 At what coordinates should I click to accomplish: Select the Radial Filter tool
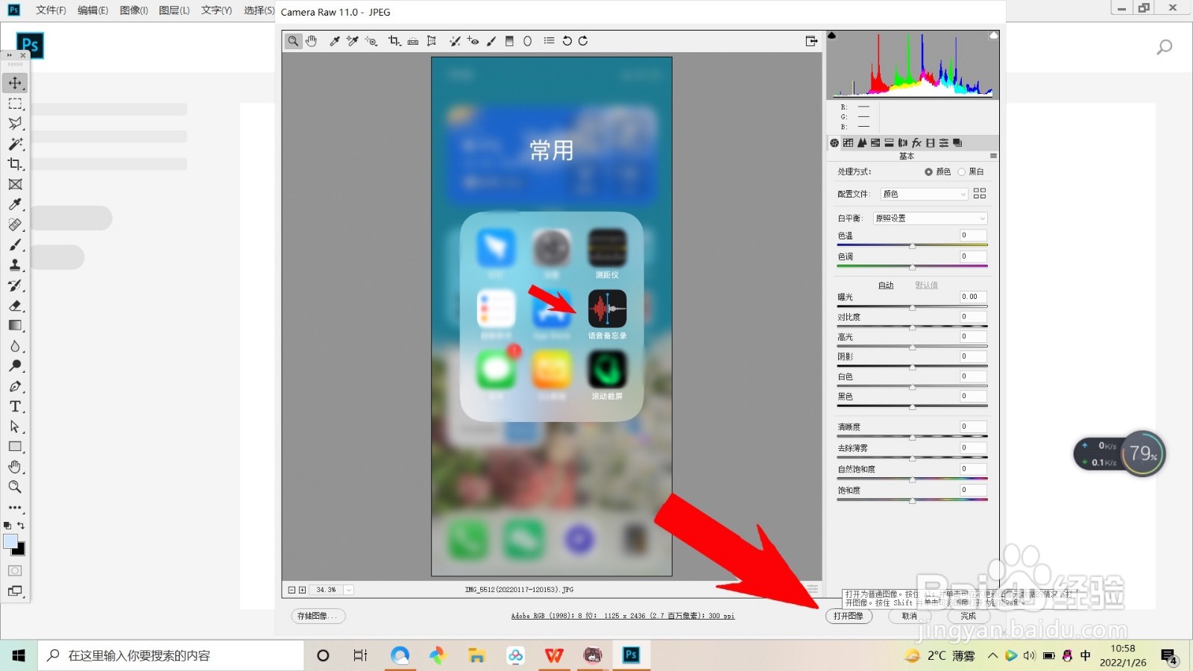(527, 41)
